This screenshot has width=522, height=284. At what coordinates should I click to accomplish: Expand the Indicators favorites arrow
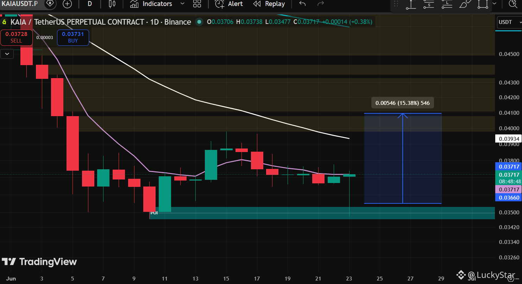pos(182,4)
